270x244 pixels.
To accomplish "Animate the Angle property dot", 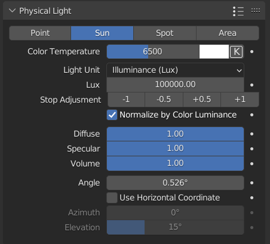I will [x=252, y=183].
